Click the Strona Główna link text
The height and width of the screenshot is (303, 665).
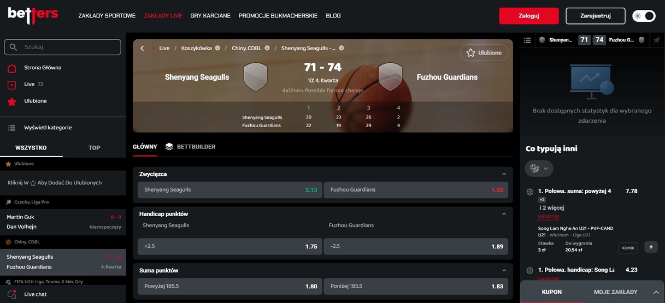click(x=43, y=68)
